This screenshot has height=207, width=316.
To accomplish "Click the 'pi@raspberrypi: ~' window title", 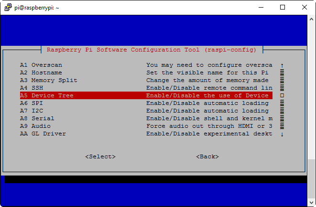I will click(37, 8).
